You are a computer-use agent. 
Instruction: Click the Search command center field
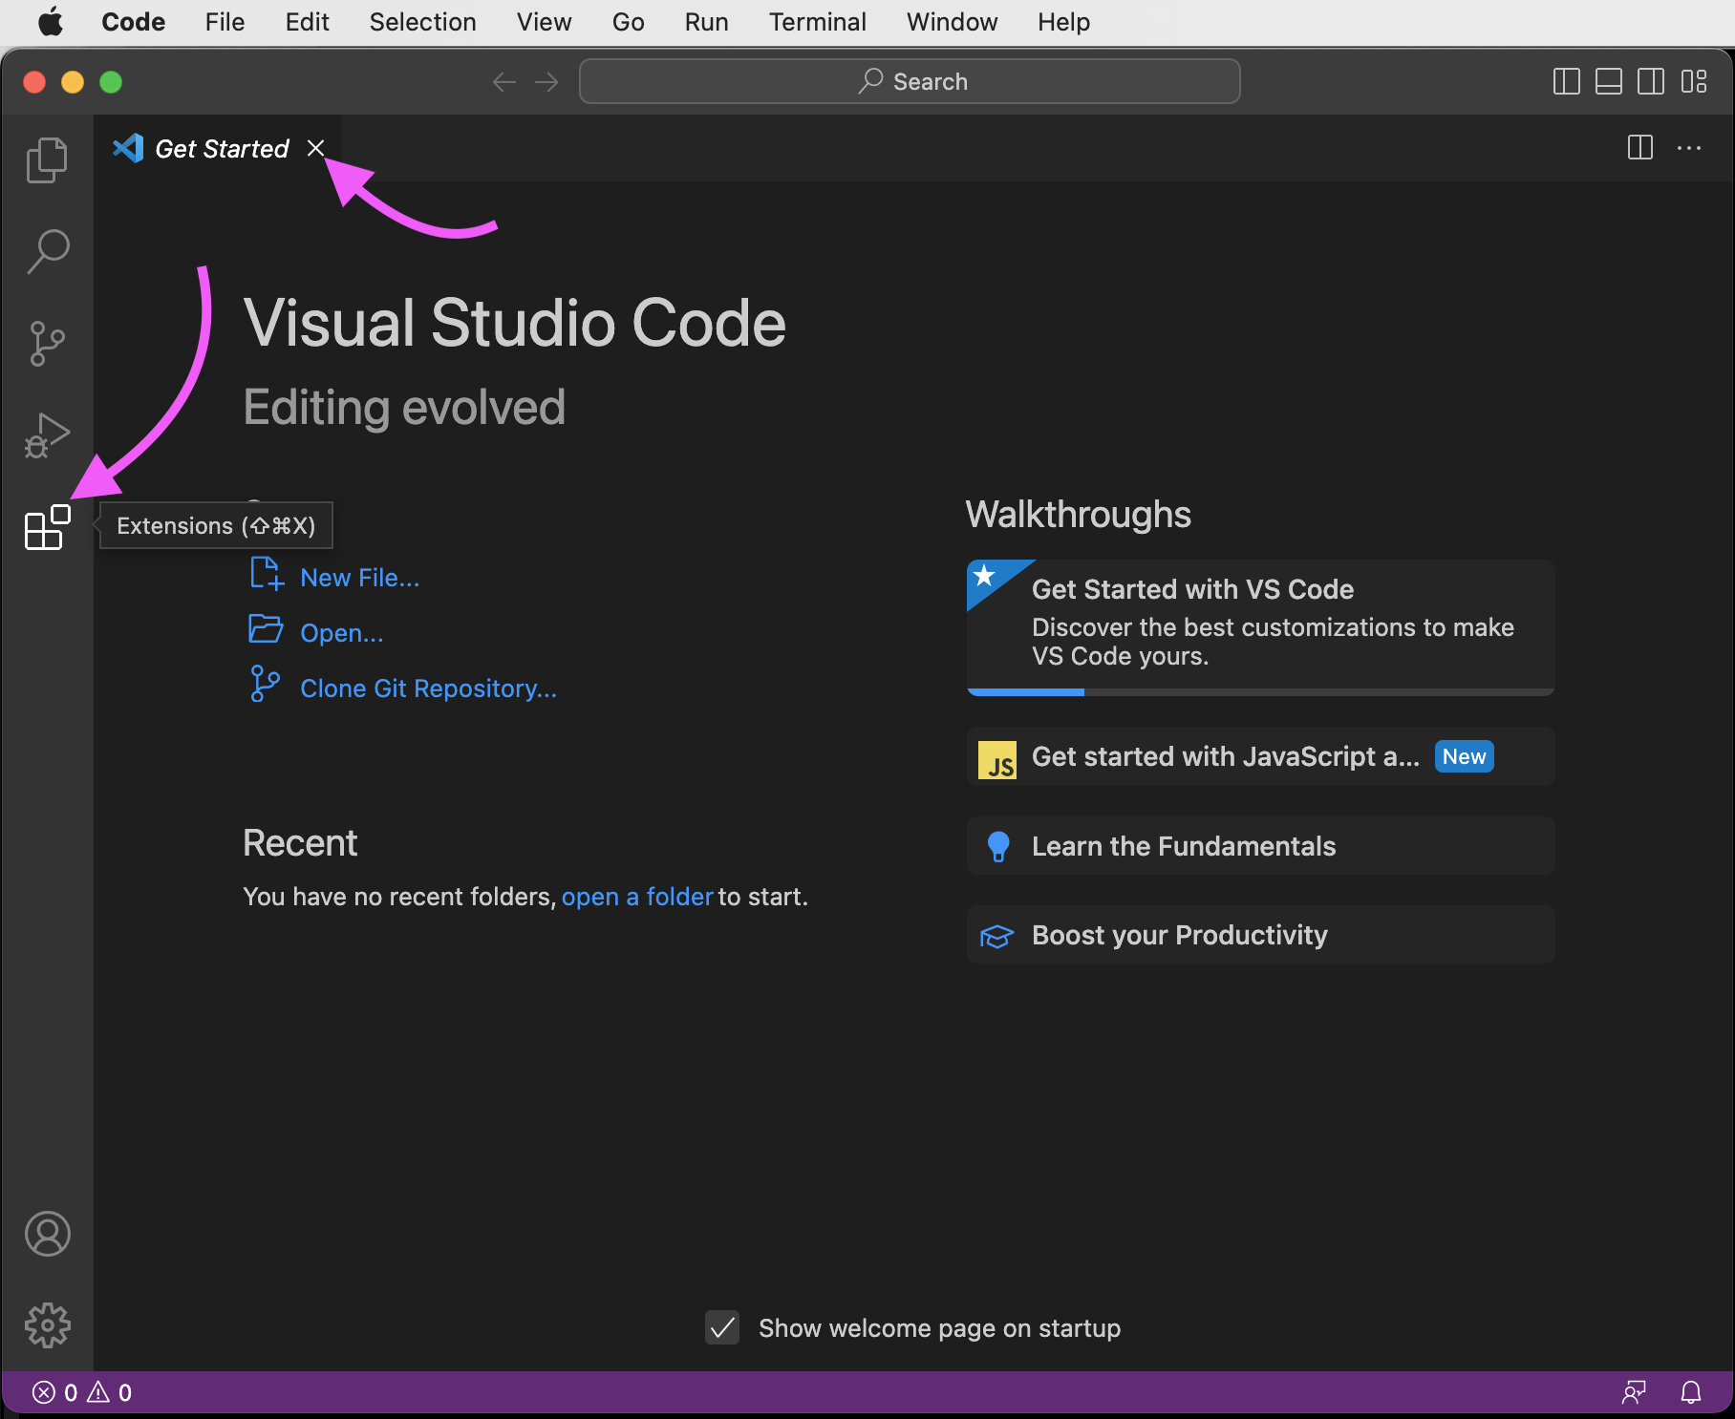click(x=910, y=82)
